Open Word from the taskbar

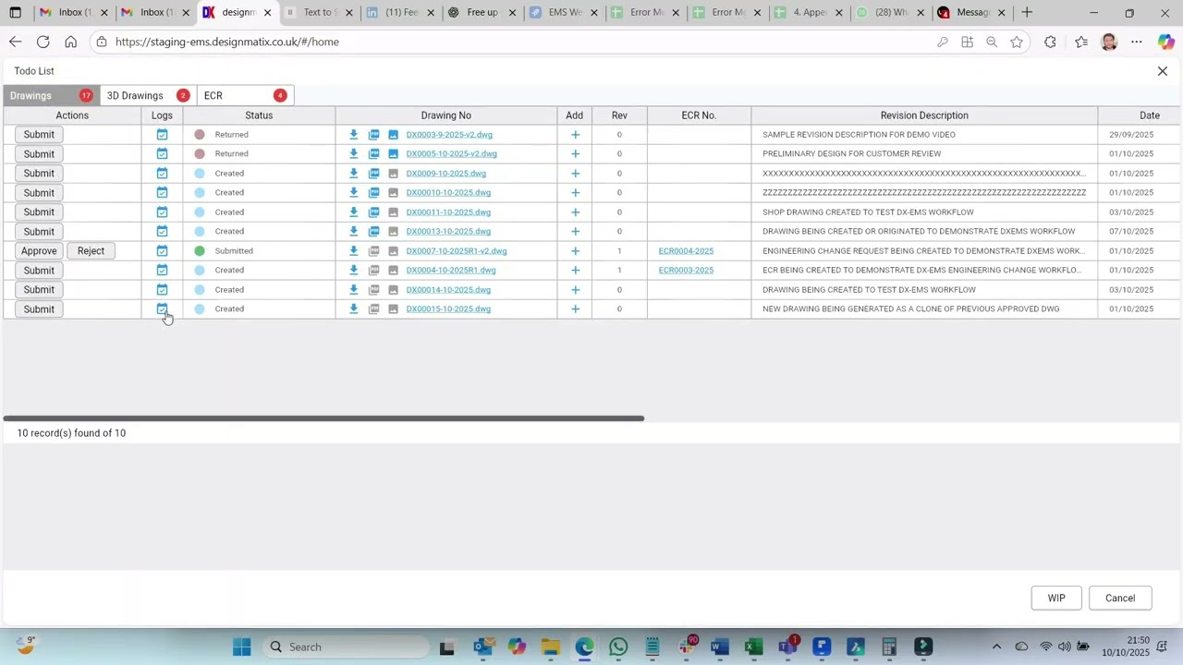pos(720,647)
